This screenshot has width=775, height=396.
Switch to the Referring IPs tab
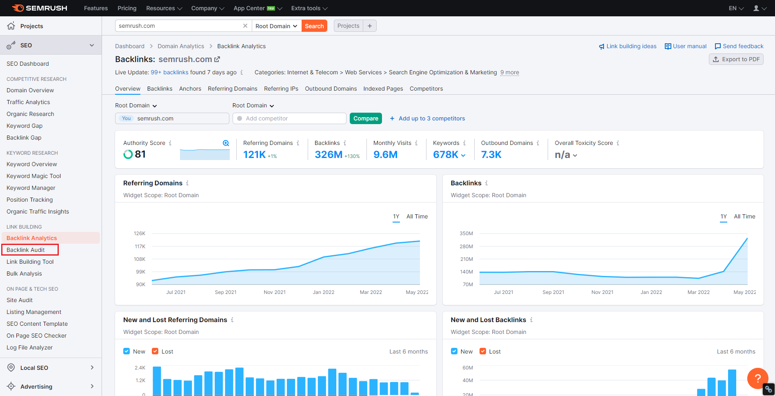coord(281,89)
